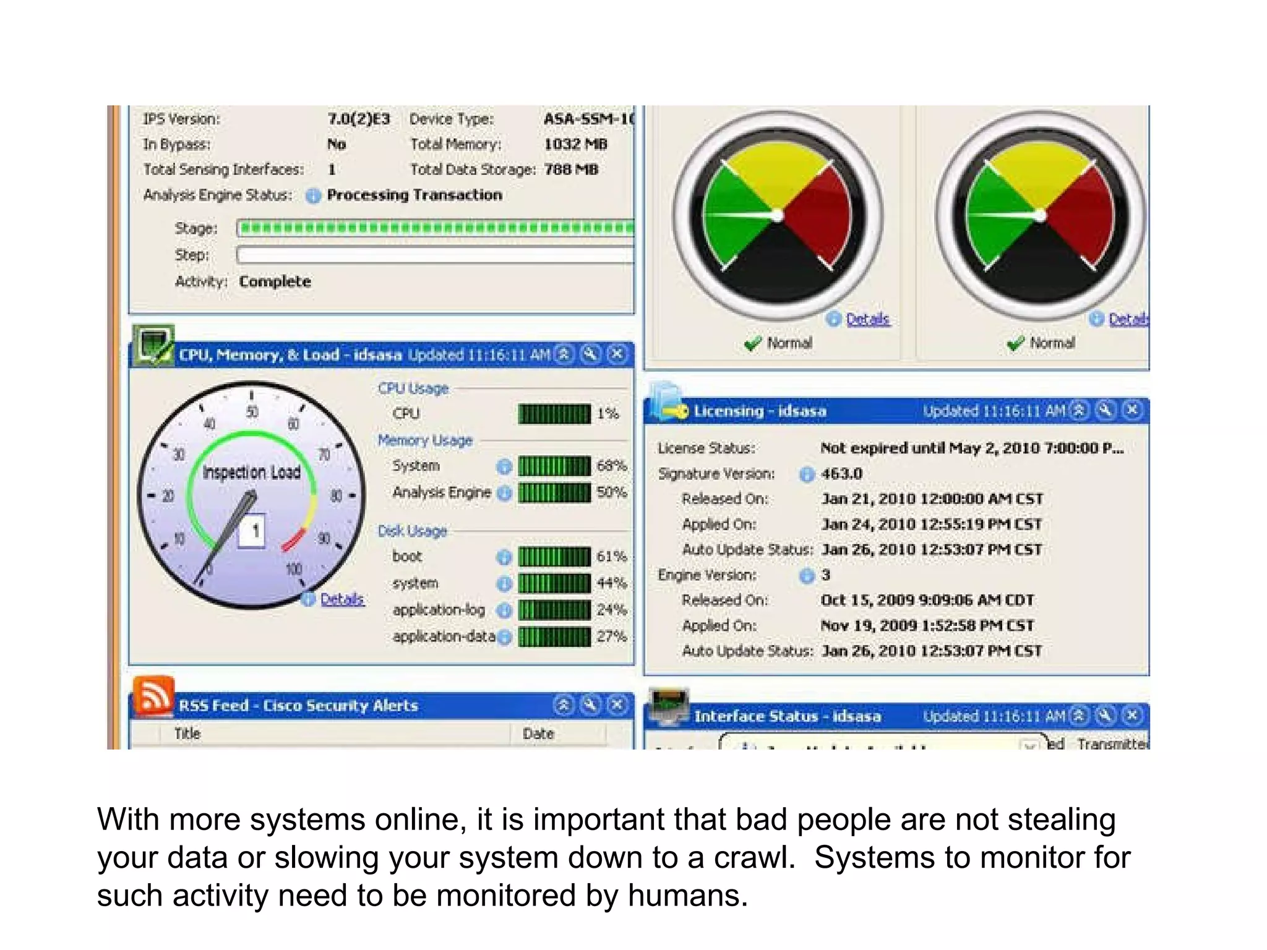This screenshot has width=1267, height=950.
Task: Click the application-data usage bar 27%
Action: 554,636
